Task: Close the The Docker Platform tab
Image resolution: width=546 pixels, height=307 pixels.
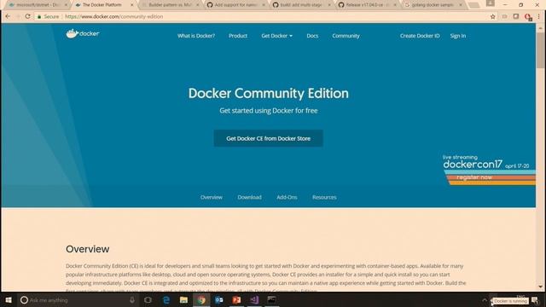Action: coord(131,5)
